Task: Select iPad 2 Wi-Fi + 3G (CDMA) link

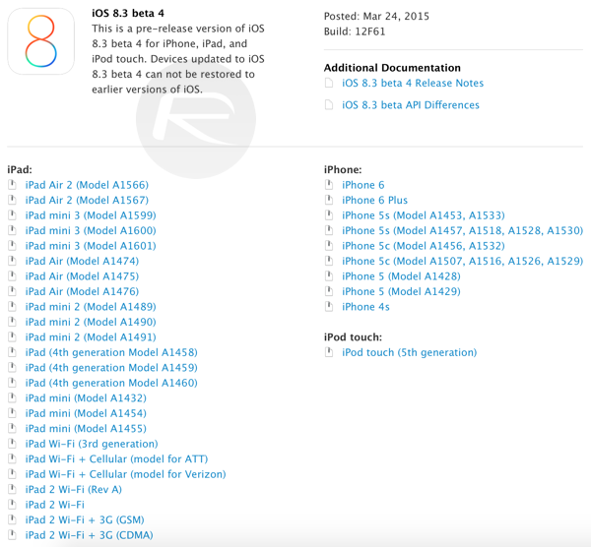Action: [x=89, y=535]
